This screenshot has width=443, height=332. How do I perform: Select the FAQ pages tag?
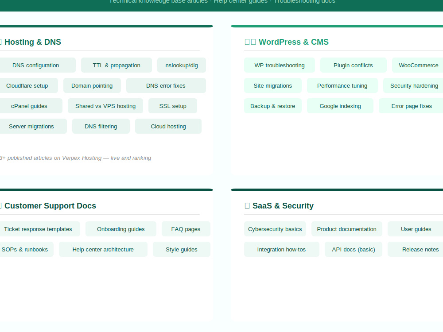coord(186,229)
